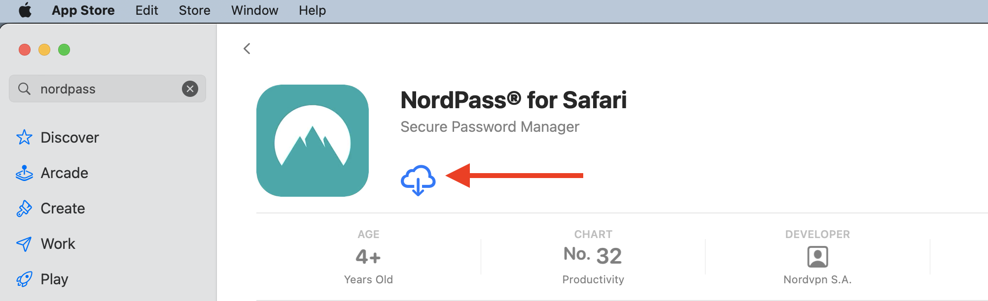Screen dimensions: 988x301
Task: Open the Productivity chart ranking
Action: click(x=593, y=256)
